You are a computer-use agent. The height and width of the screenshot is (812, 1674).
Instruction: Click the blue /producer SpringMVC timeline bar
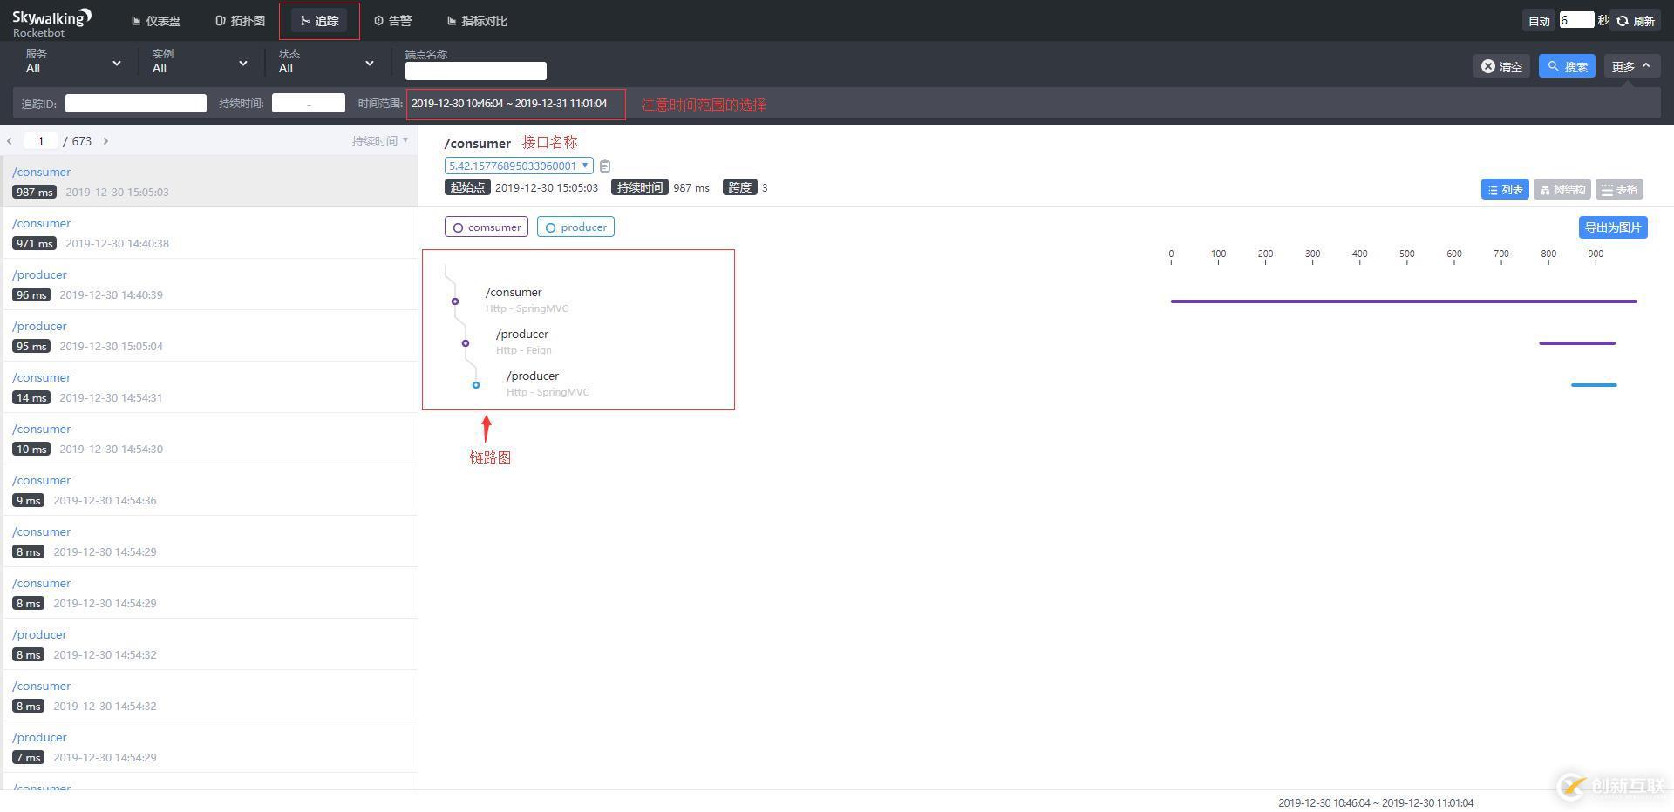pyautogui.click(x=1594, y=385)
